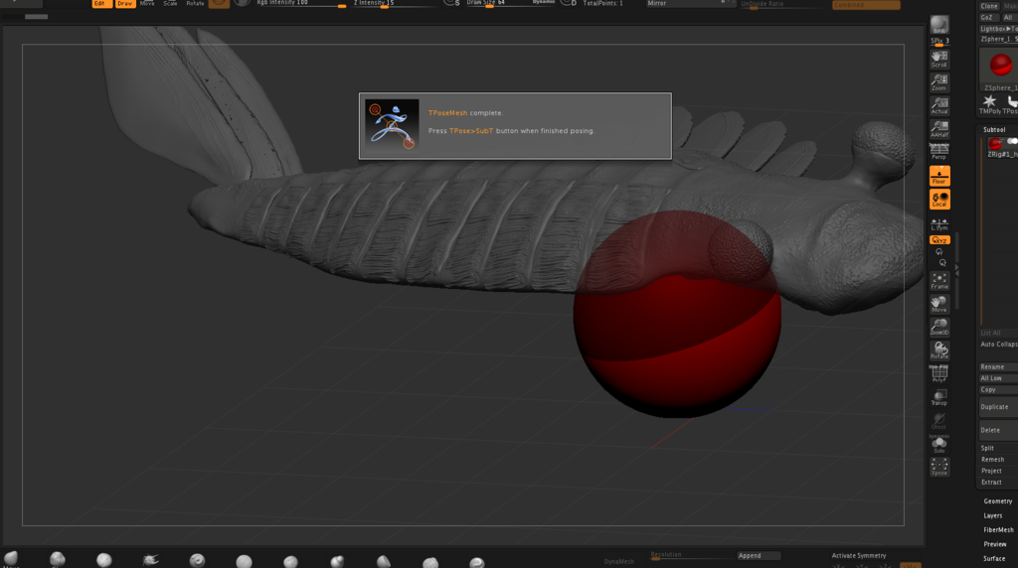Expand the Layers section

pyautogui.click(x=993, y=515)
